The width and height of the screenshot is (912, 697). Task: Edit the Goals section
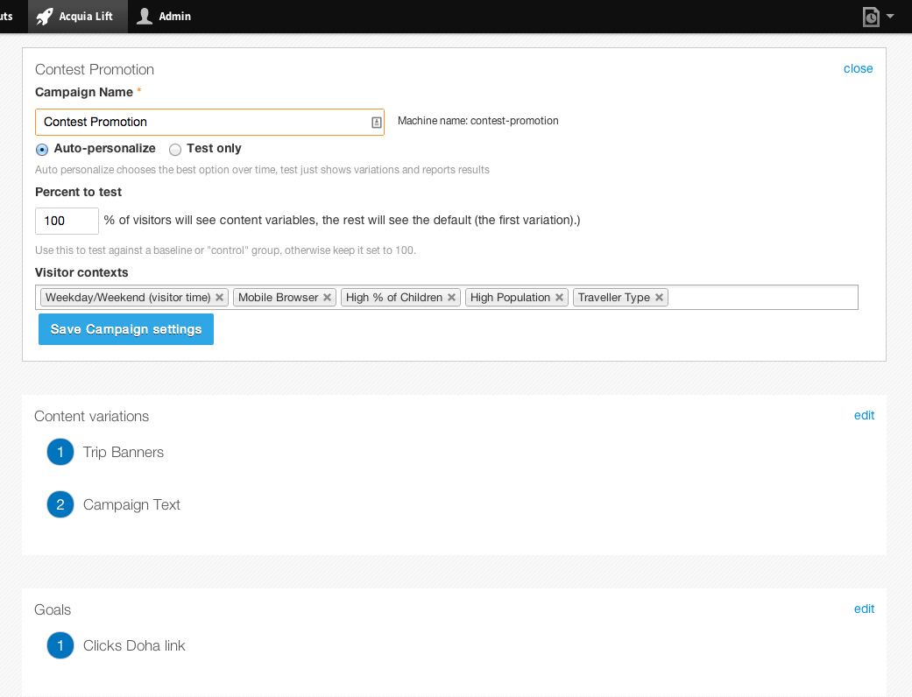pos(864,609)
